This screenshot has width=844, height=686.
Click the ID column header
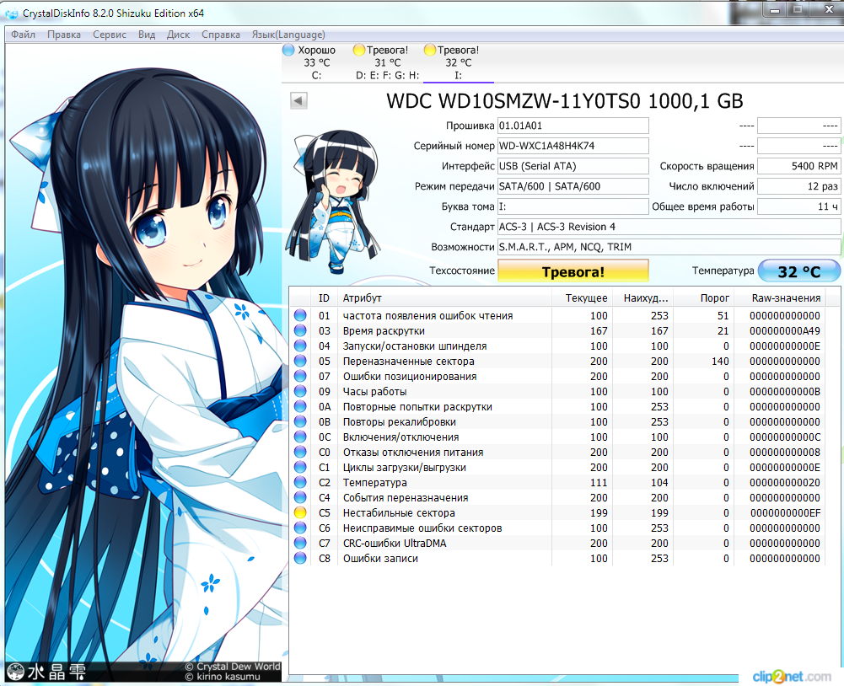pyautogui.click(x=324, y=298)
